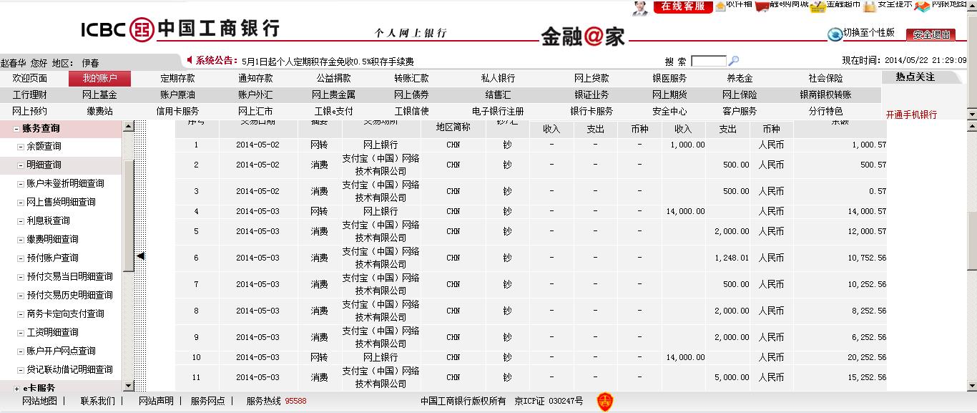Click the sidebar scrollbar down arrow
Screen dimensions: 977x413
point(129,385)
